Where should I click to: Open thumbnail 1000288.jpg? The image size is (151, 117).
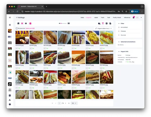pyautogui.click(x=22, y=37)
